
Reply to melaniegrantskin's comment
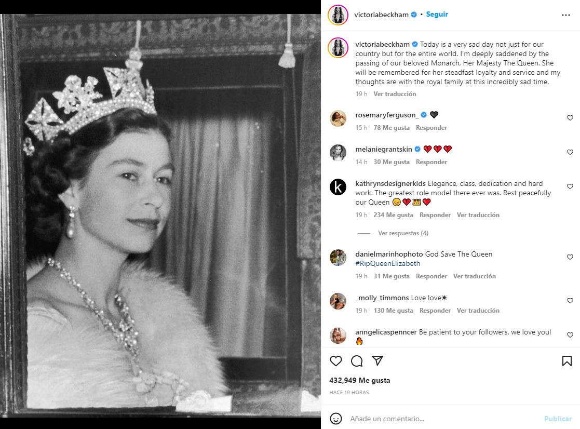coord(431,162)
